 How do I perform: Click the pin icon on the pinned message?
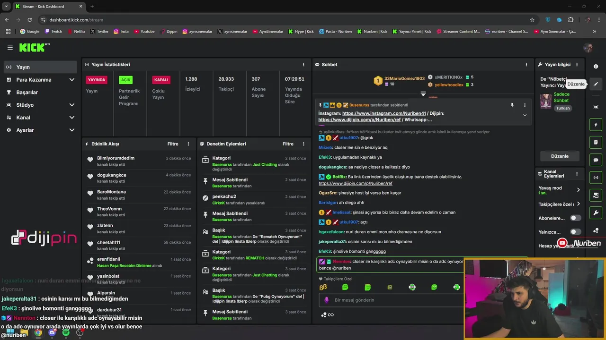point(512,105)
